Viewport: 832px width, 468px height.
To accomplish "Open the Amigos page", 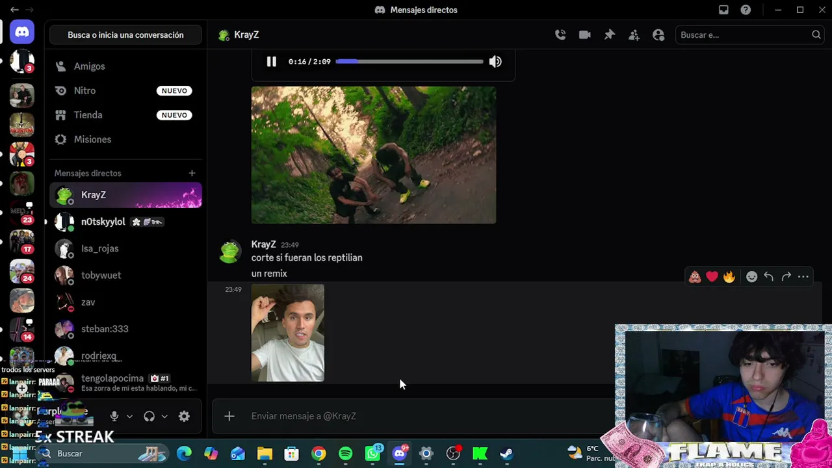I will [125, 66].
